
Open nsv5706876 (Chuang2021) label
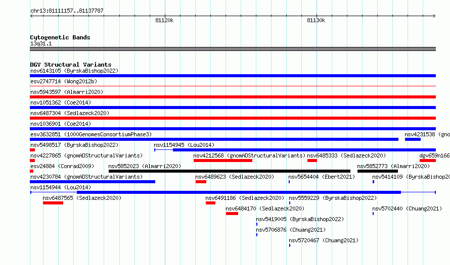coord(291,230)
